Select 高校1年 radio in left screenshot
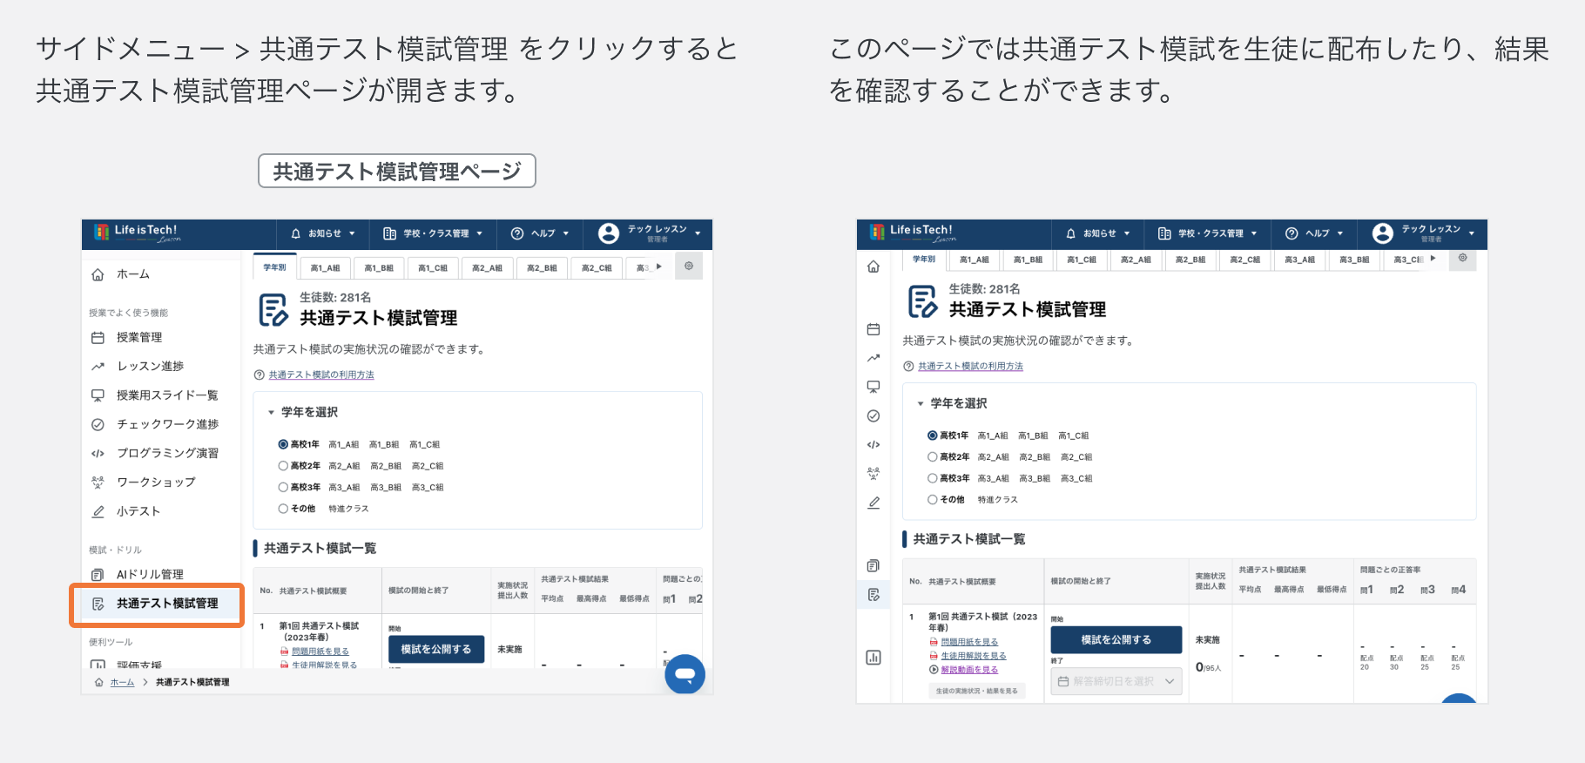 pos(283,444)
